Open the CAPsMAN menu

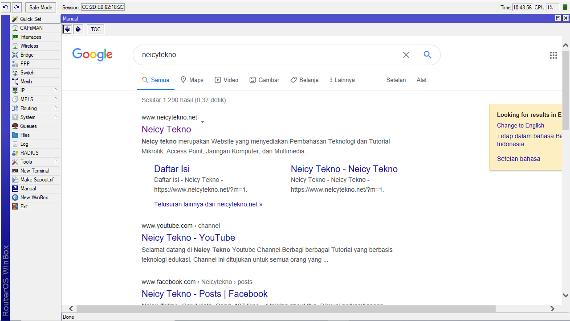[x=36, y=28]
